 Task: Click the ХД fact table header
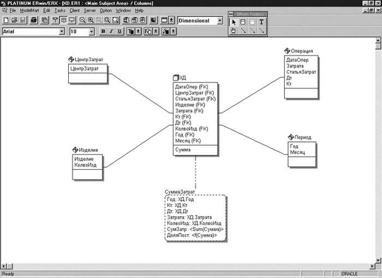(182, 79)
